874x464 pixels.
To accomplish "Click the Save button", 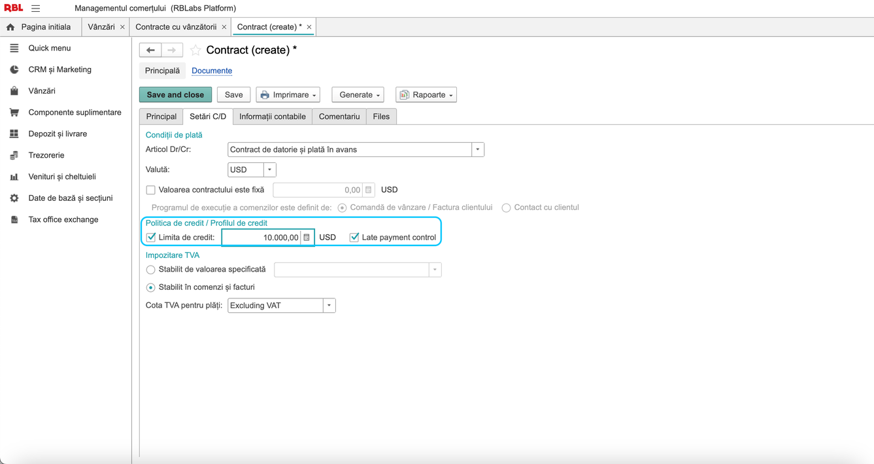I will point(234,95).
